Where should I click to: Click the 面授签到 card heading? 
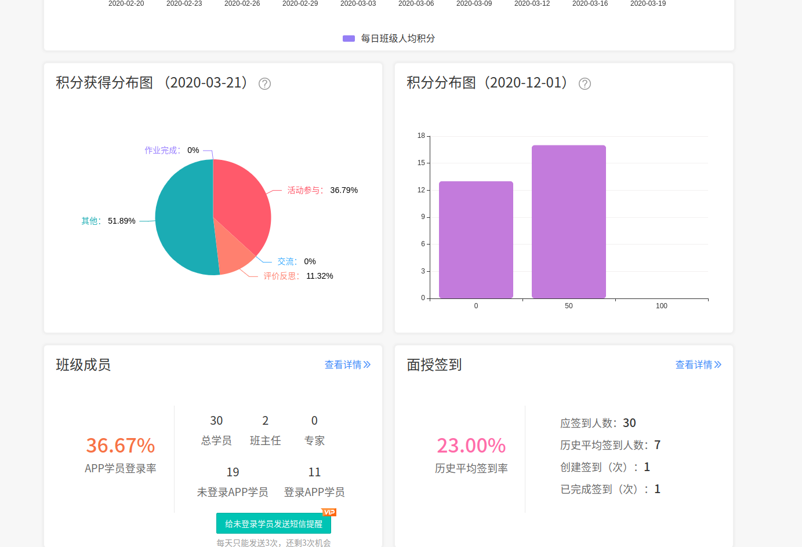coord(434,364)
